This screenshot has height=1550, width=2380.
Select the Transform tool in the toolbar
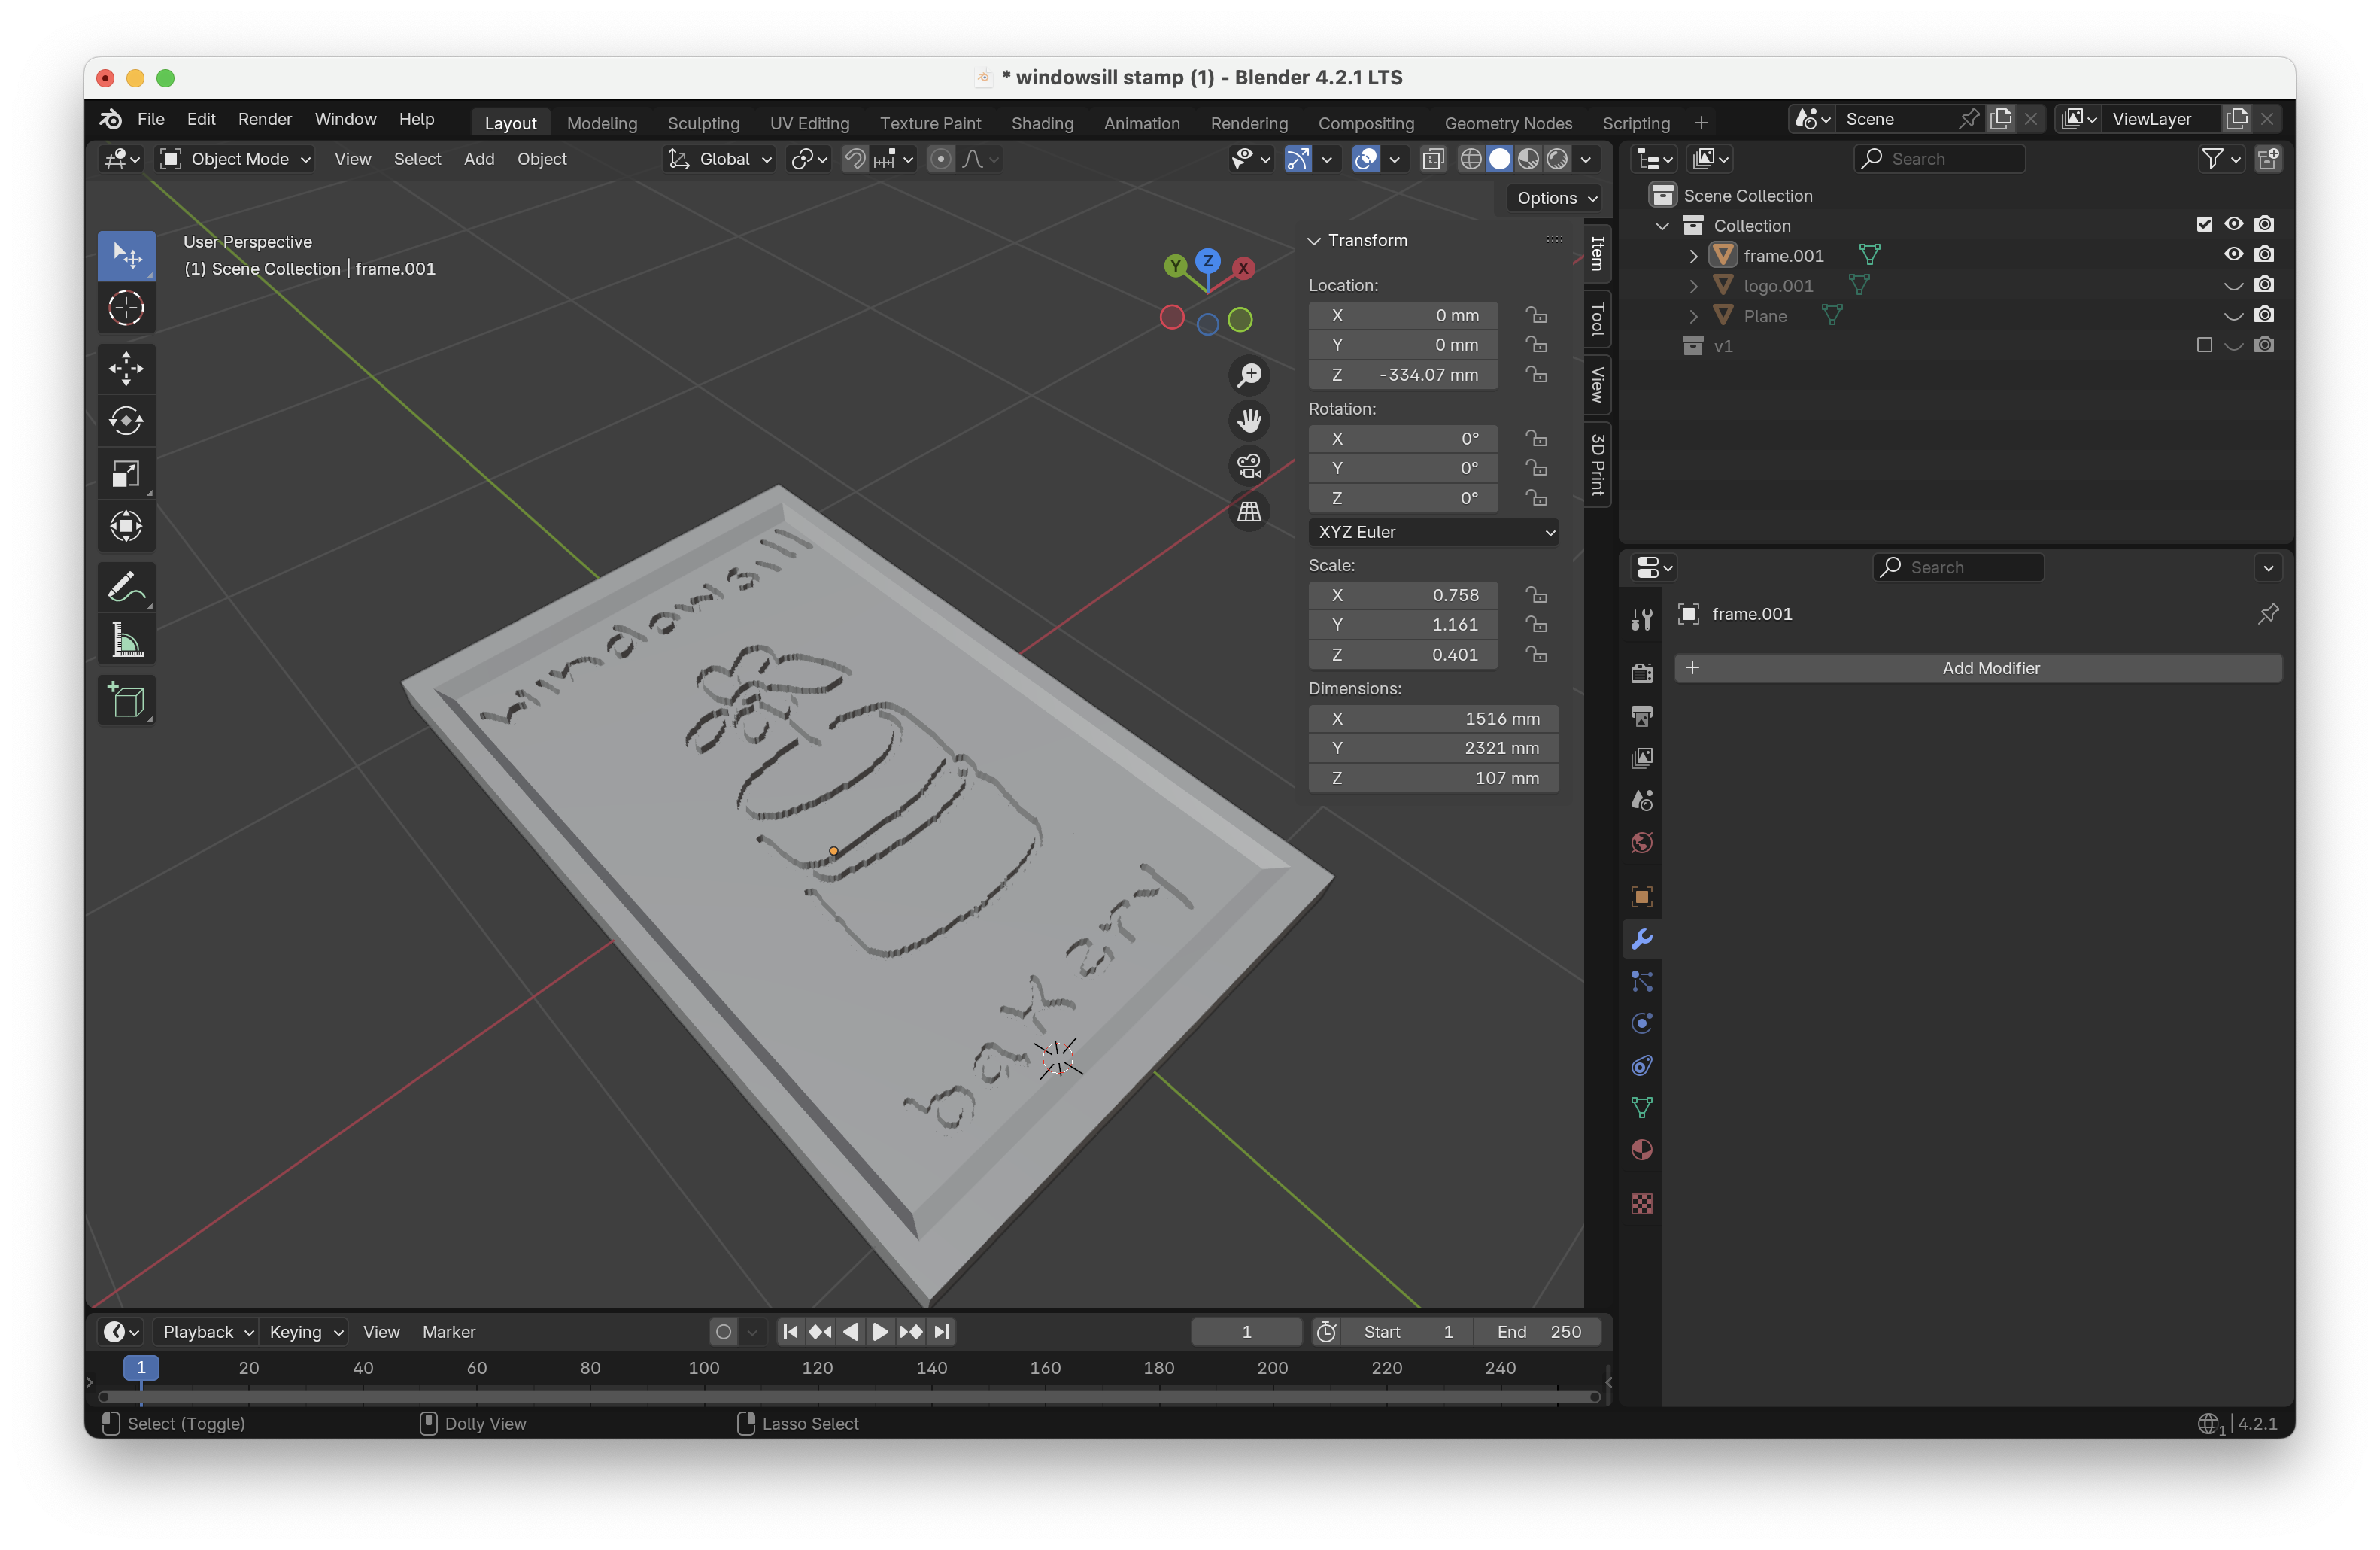(x=126, y=527)
